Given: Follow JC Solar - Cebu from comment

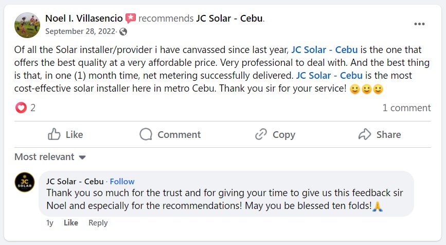Looking at the screenshot, I should (x=122, y=181).
